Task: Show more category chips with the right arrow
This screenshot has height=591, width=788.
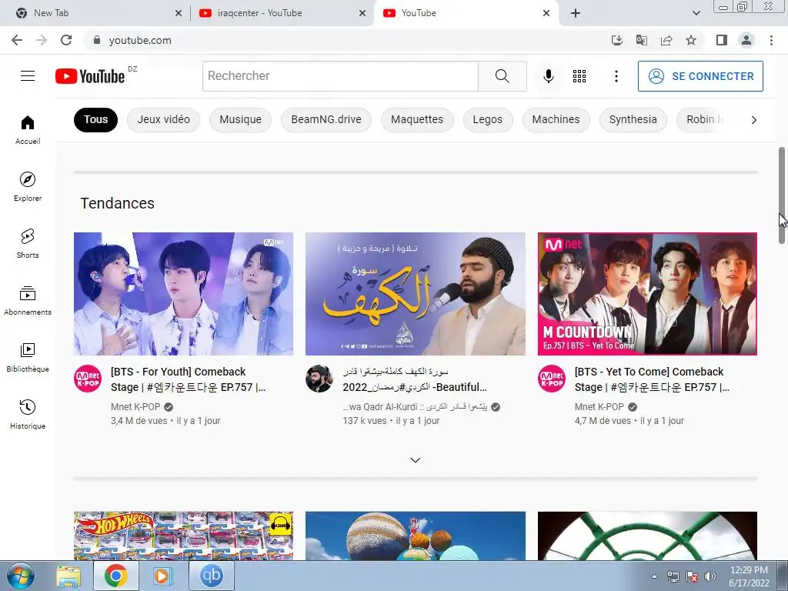Action: point(753,119)
